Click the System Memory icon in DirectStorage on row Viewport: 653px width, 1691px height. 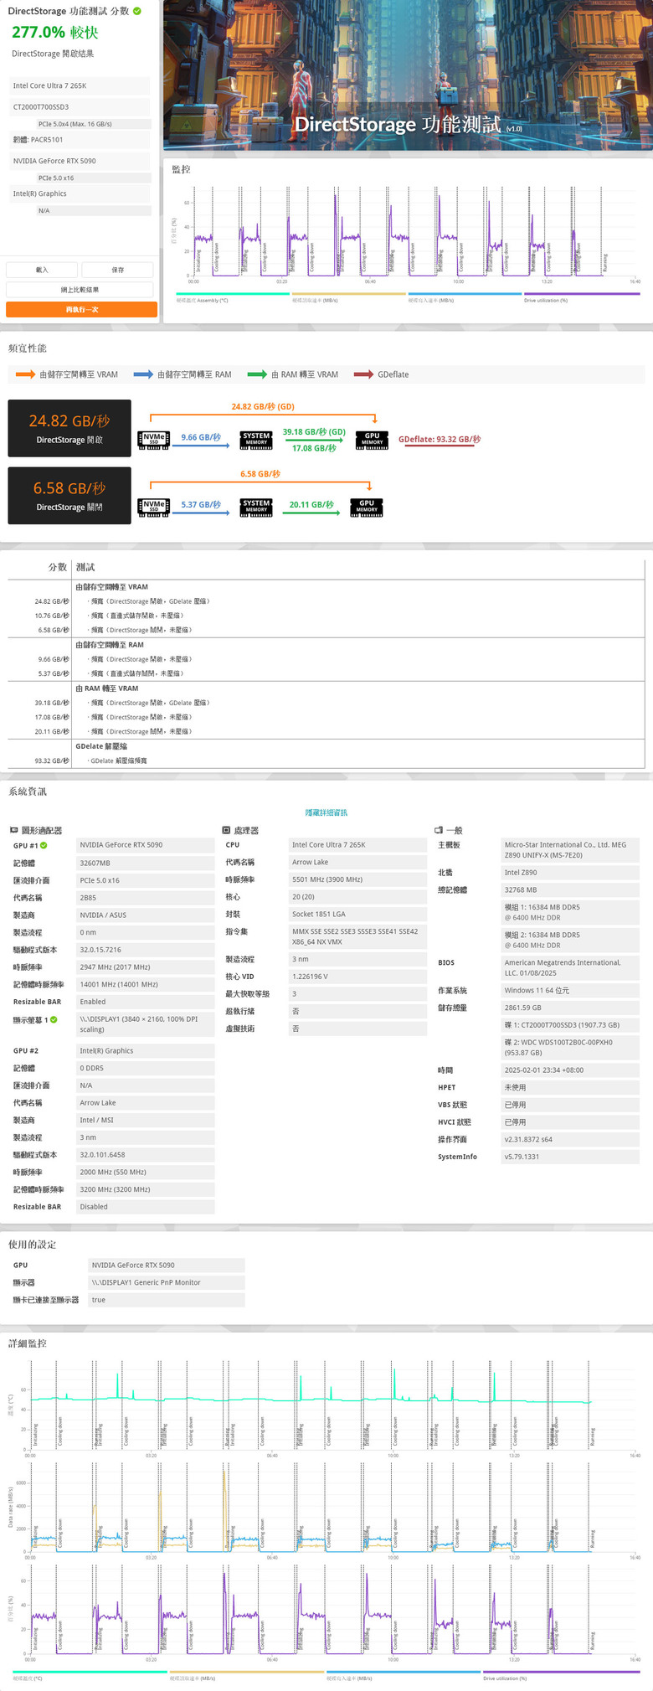(256, 439)
